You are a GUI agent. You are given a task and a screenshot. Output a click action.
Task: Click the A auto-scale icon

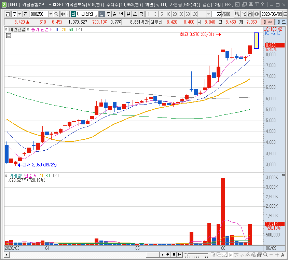[x=283, y=255]
